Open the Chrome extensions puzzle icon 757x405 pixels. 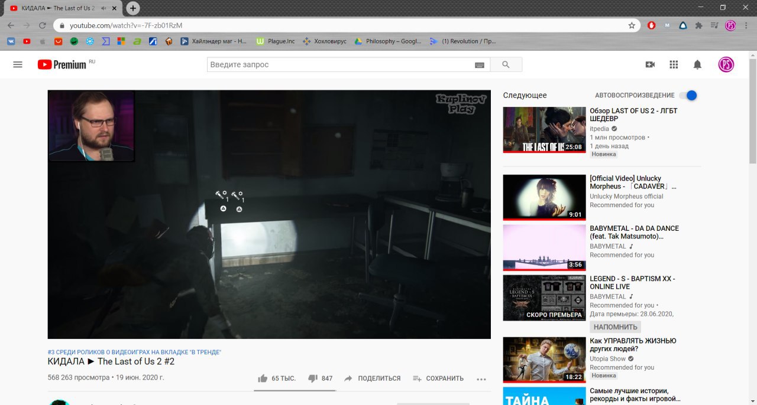699,25
